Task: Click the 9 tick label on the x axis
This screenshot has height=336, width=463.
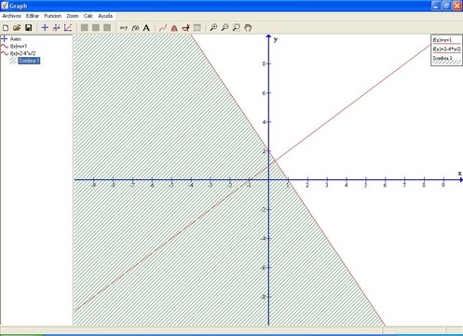Action: pos(443,185)
